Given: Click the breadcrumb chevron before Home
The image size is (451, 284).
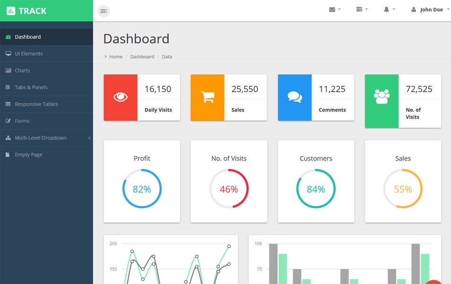Looking at the screenshot, I should pyautogui.click(x=105, y=57).
